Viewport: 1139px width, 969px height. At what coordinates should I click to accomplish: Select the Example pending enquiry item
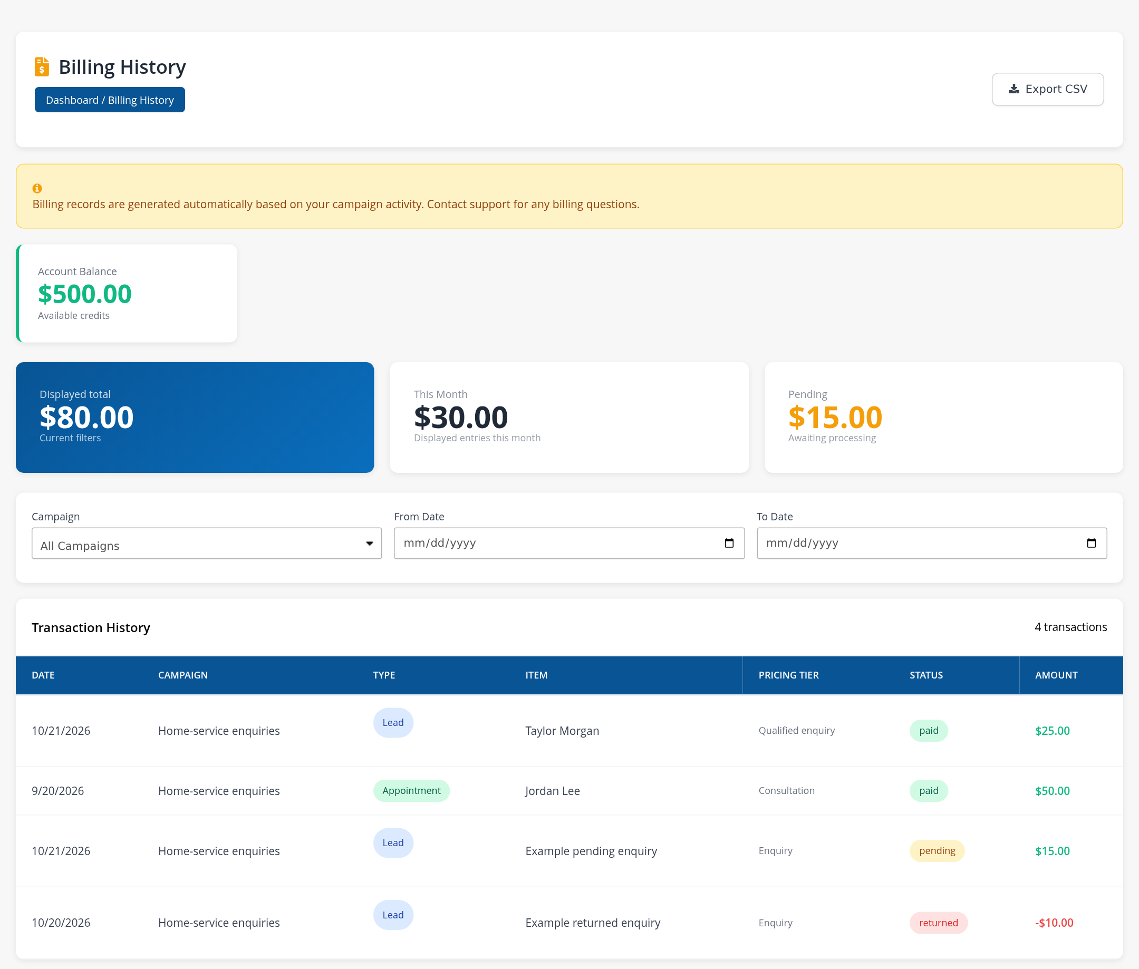coord(591,851)
